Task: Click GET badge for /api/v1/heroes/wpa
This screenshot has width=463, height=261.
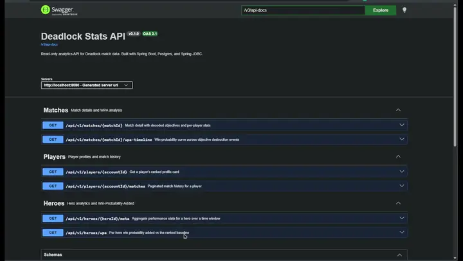Action: coord(53,233)
